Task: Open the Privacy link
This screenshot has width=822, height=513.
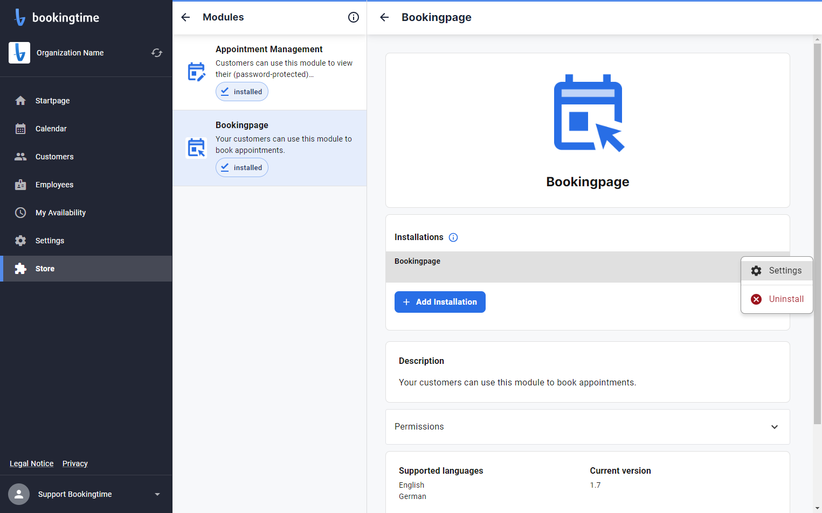Action: click(x=75, y=463)
